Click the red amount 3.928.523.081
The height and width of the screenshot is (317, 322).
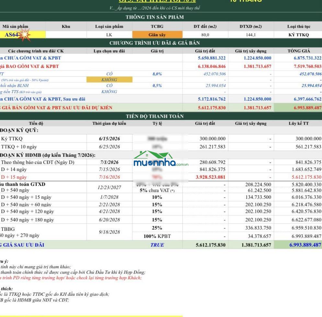pyautogui.click(x=210, y=177)
